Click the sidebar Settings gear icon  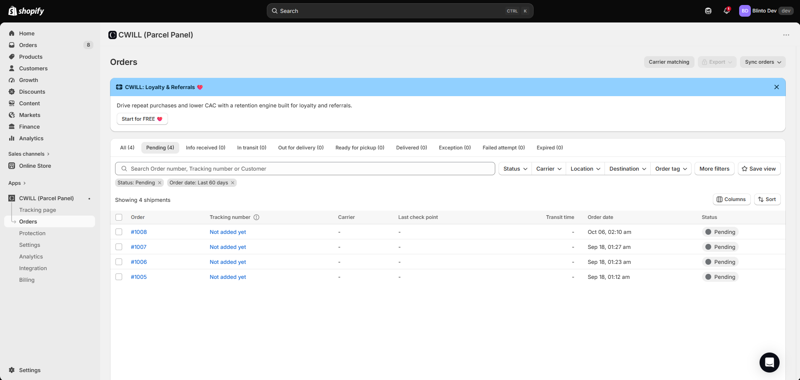tap(12, 370)
